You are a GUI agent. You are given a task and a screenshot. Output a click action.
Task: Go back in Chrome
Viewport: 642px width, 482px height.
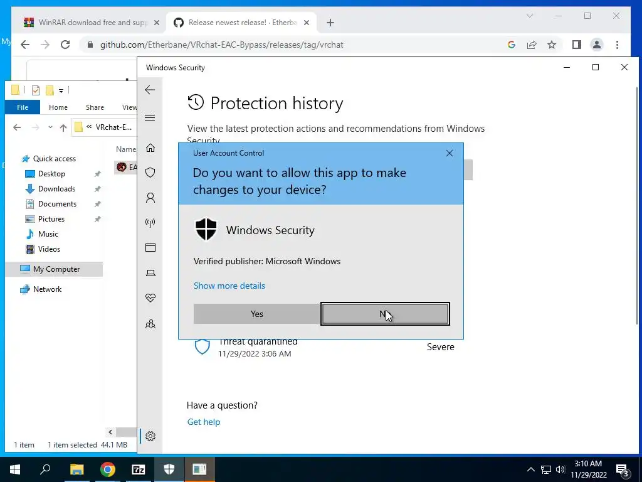coord(25,45)
